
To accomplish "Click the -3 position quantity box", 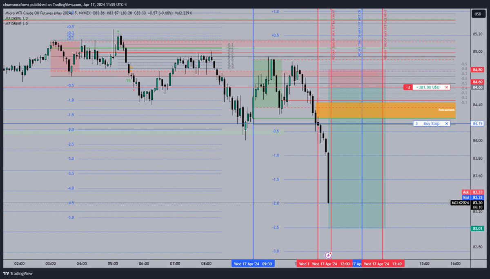I will 408,87.
